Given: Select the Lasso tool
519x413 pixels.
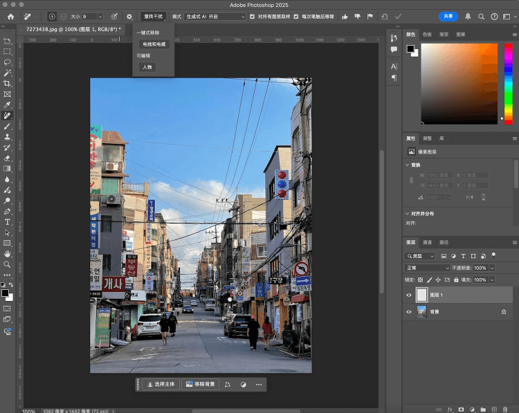Looking at the screenshot, I should point(8,62).
